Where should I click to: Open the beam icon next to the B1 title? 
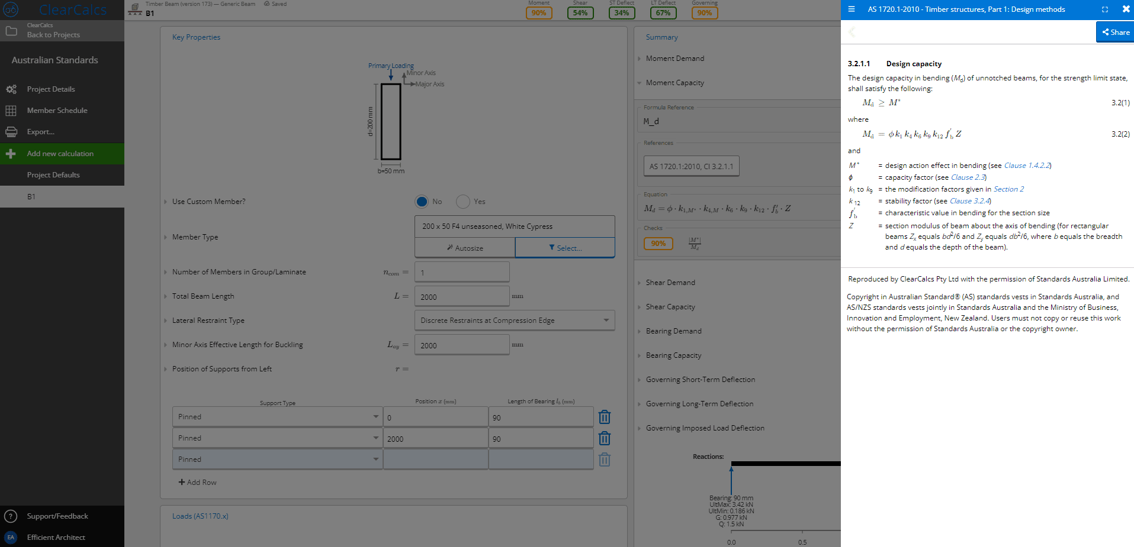click(x=135, y=9)
